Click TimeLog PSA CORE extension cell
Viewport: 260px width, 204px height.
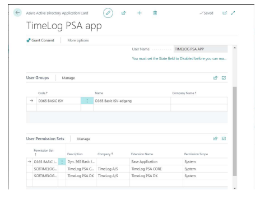click(x=156, y=169)
